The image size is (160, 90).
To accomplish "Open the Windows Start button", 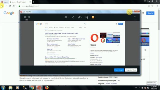I will tap(3, 88).
